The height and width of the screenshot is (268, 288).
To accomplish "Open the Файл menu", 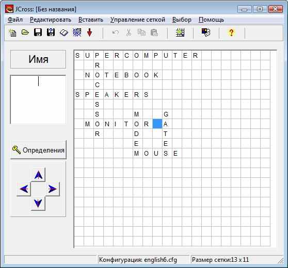I will [x=15, y=20].
